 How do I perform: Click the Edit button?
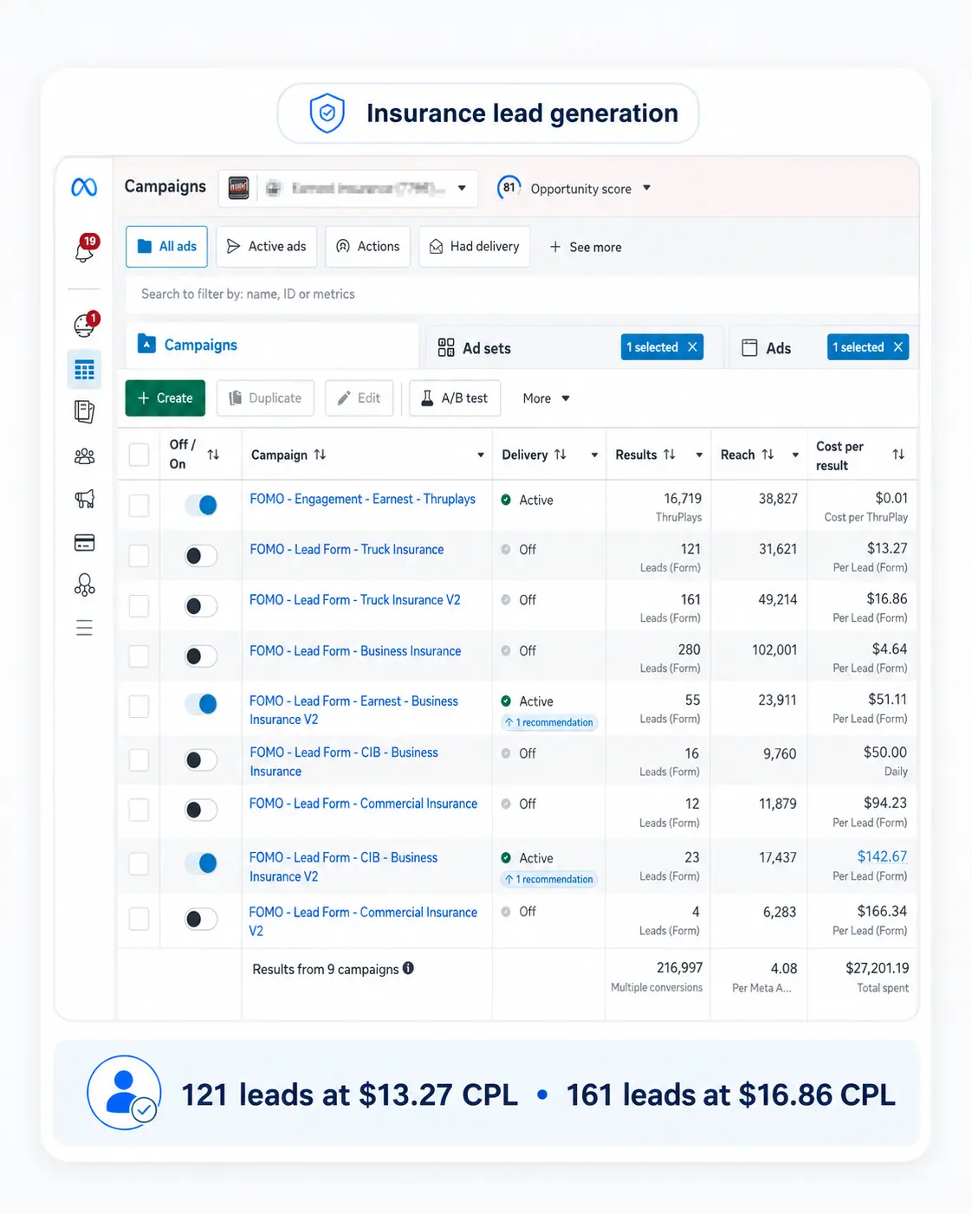359,398
